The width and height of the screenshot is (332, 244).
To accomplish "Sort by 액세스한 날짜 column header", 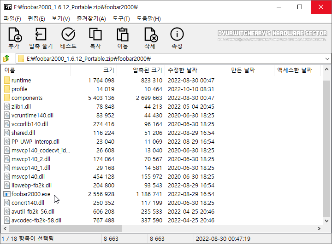I will point(297,70).
